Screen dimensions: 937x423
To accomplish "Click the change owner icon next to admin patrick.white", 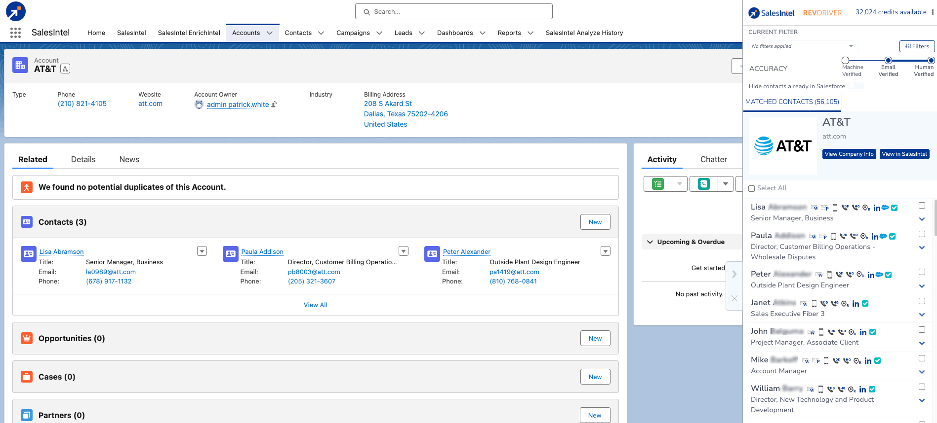I will [x=274, y=105].
